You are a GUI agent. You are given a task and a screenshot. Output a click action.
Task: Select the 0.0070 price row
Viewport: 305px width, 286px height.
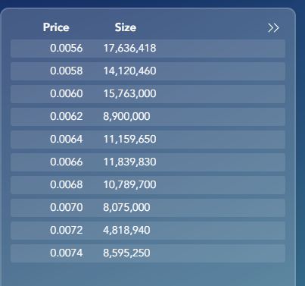pyautogui.click(x=148, y=208)
